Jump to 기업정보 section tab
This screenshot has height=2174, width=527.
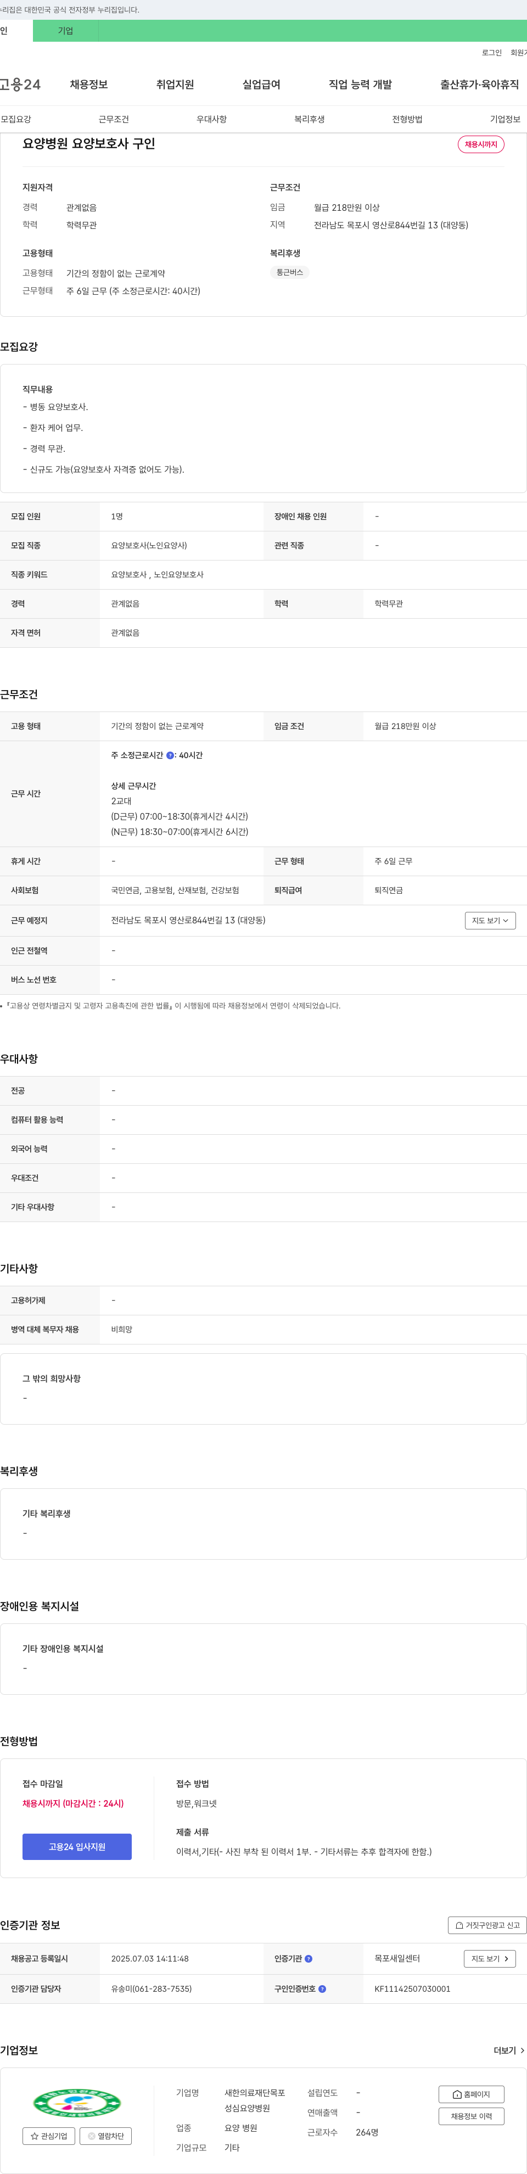pyautogui.click(x=505, y=119)
